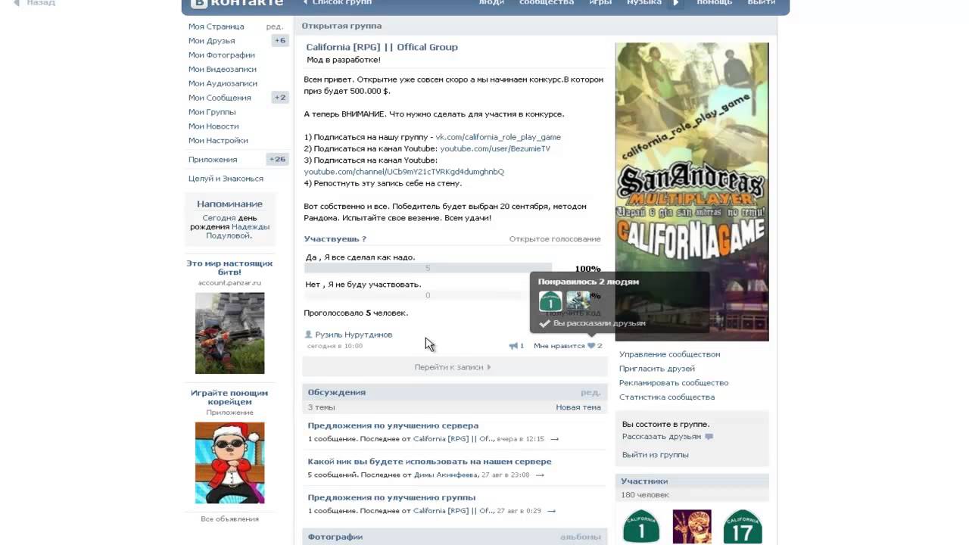
Task: Open the музыка header menu item
Action: 644,3
